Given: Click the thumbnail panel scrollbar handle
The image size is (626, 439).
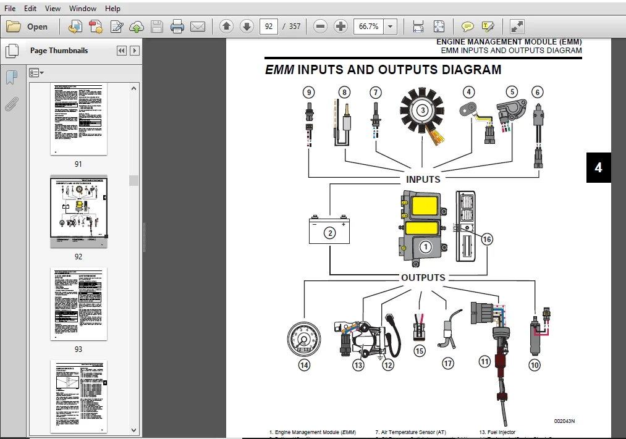Looking at the screenshot, I should point(133,180).
